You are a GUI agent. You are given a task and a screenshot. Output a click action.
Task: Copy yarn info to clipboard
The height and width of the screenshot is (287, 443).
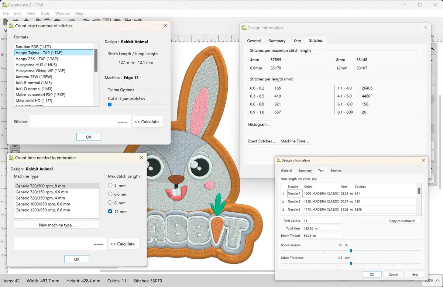click(402, 221)
